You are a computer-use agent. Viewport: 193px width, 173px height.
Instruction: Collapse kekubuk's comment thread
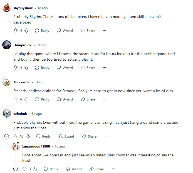click(7, 136)
